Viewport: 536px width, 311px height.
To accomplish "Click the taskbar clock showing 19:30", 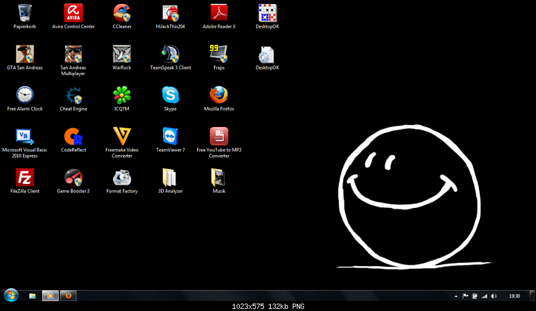I will (514, 296).
